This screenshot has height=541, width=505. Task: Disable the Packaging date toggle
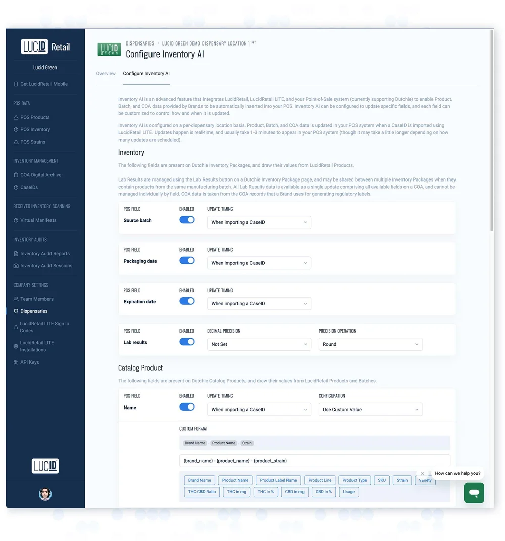(187, 261)
